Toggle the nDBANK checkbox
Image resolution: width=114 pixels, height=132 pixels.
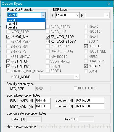coord(86,66)
